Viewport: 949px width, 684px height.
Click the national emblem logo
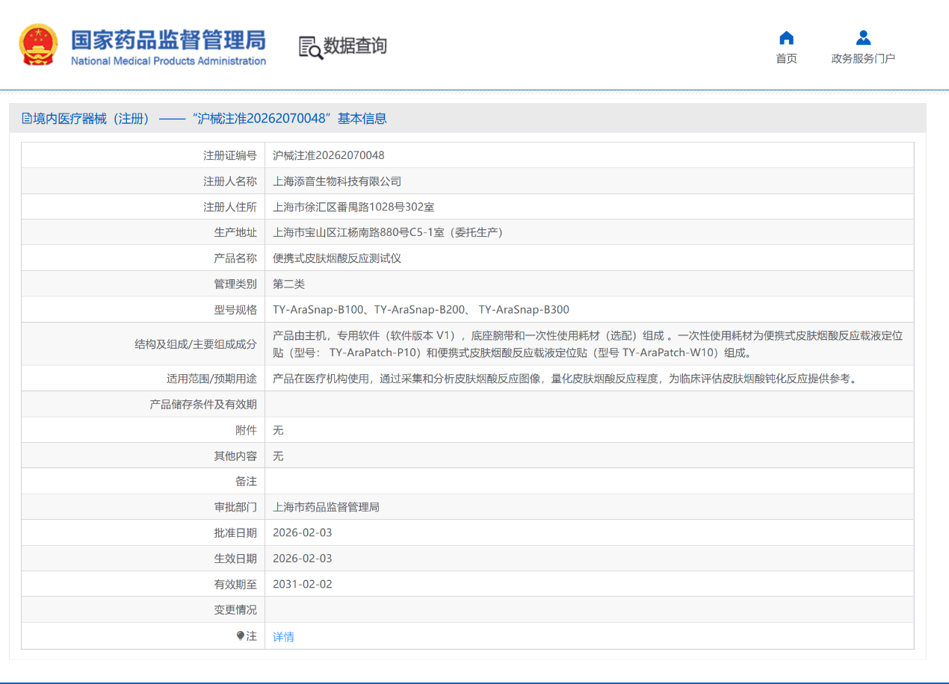pyautogui.click(x=40, y=45)
